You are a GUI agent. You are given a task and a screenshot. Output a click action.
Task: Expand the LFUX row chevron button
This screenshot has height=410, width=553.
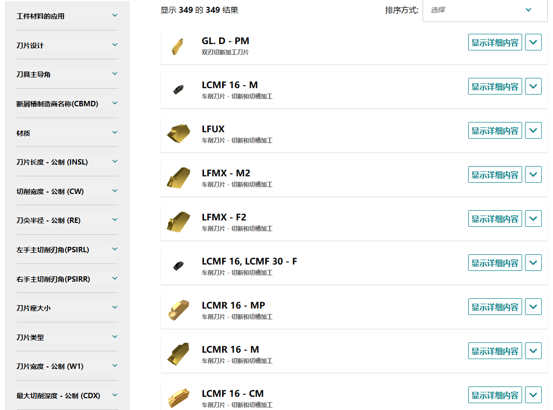tap(533, 131)
